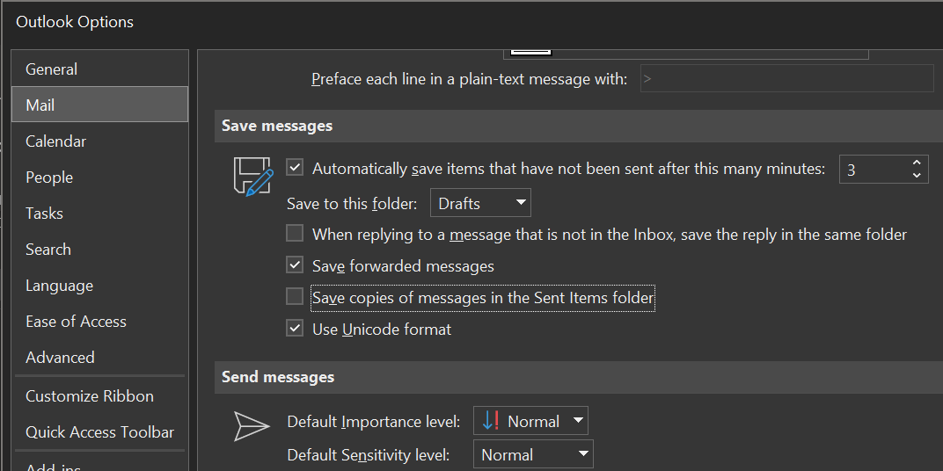Open the Save to this folder dropdown
The width and height of the screenshot is (943, 471).
[481, 203]
